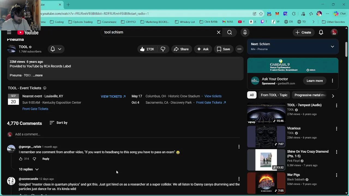Dislike @george._.rafale's comment
The width and height of the screenshot is (349, 196).
pos(34,159)
